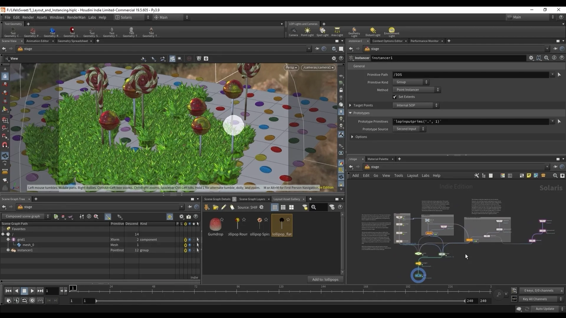The height and width of the screenshot is (318, 566).
Task: Create a Point Light on the shelf
Action: coord(307,32)
